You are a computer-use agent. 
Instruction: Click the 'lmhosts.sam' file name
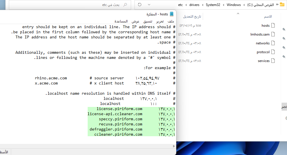(260, 34)
